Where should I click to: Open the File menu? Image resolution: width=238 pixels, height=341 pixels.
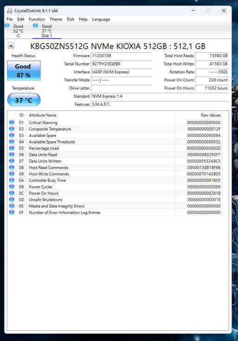(10, 19)
